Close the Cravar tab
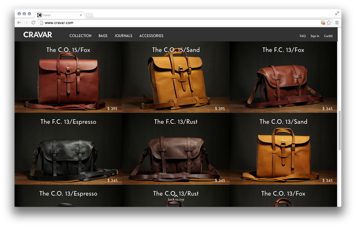356x227 pixels. tap(81, 15)
